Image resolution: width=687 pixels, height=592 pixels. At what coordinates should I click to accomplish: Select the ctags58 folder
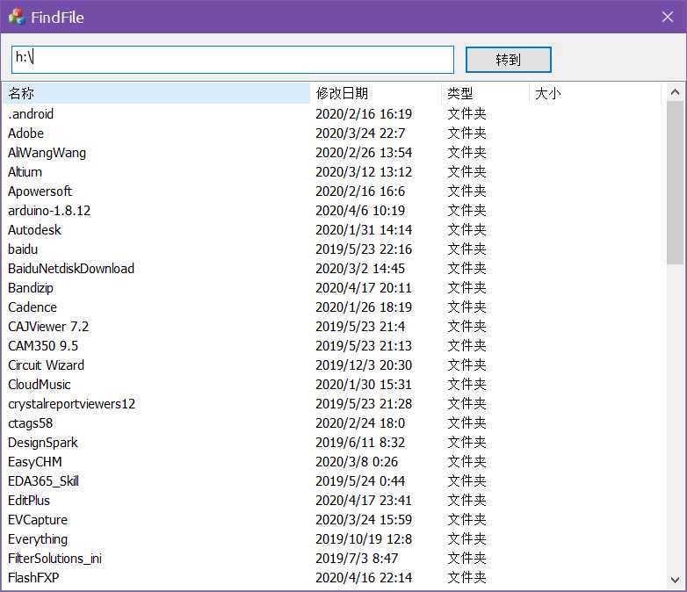tap(30, 422)
